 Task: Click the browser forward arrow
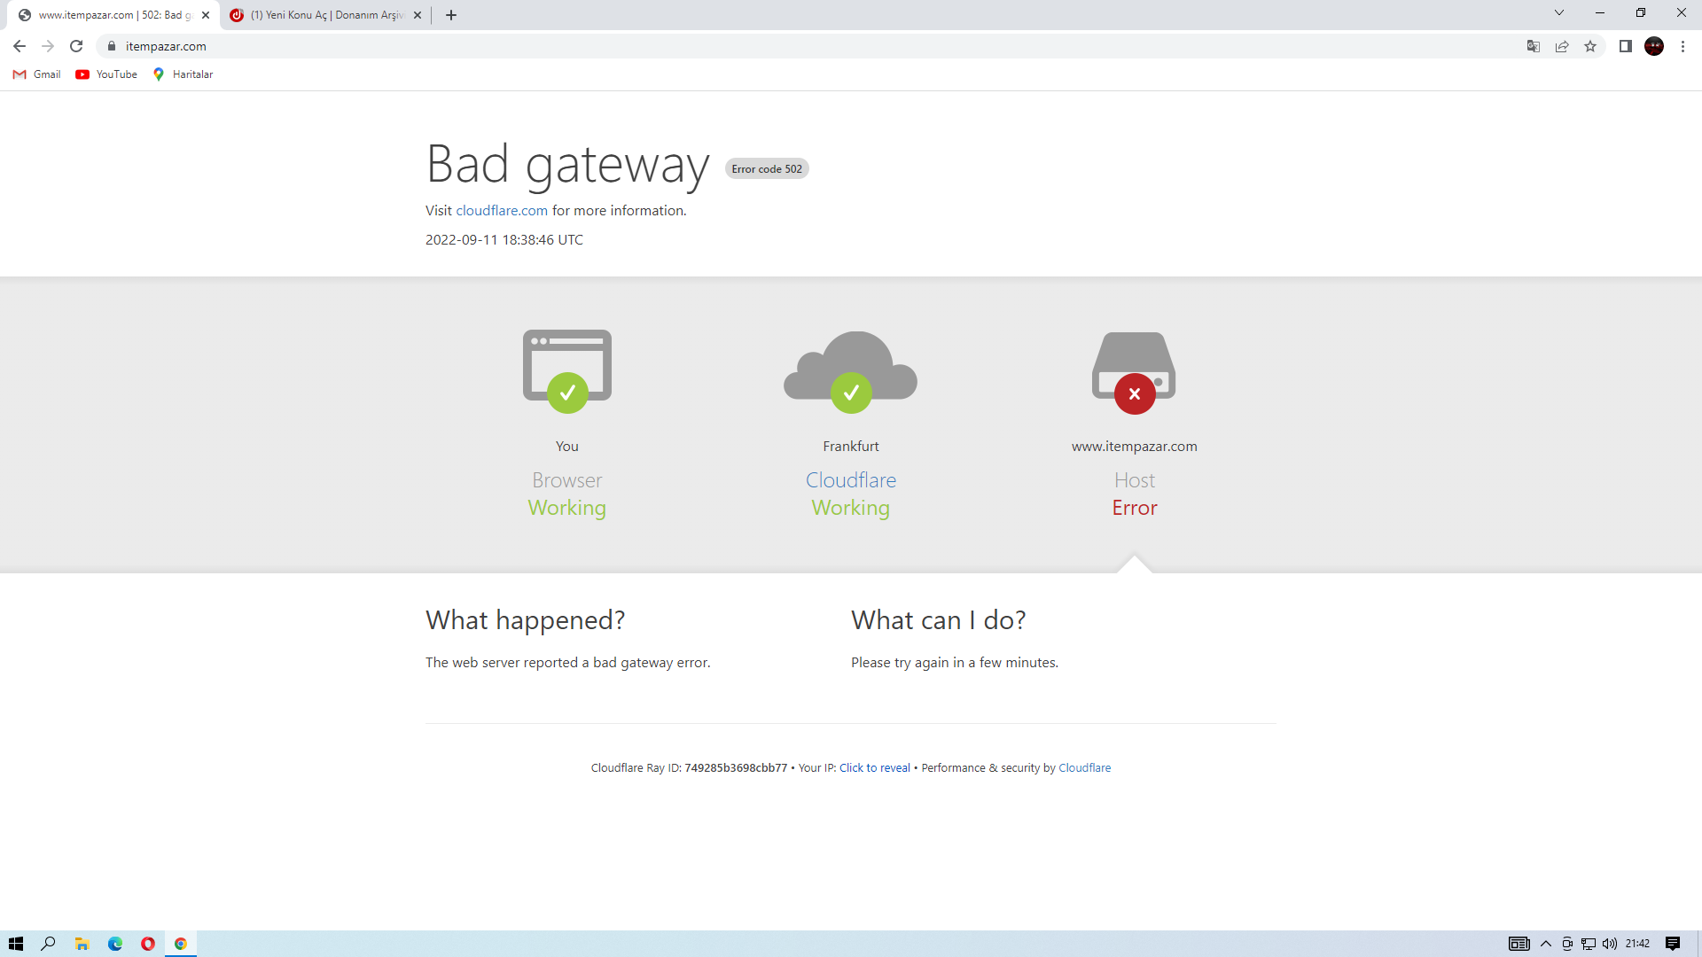[x=48, y=46]
